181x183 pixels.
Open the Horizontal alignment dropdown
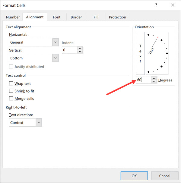[55, 42]
